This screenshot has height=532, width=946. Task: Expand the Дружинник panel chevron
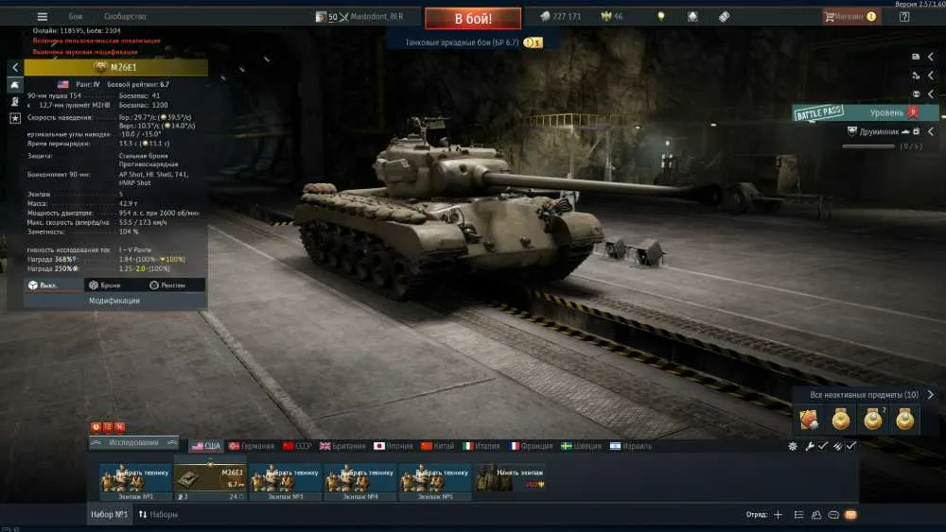931,131
